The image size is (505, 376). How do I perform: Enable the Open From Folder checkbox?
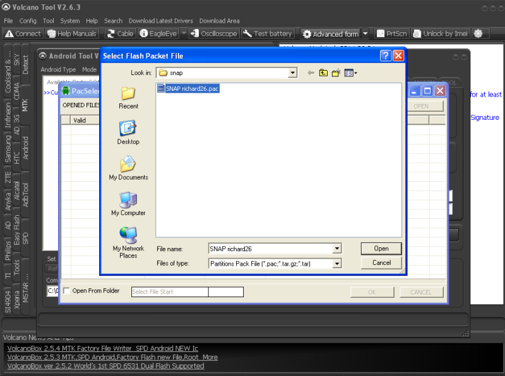coord(67,291)
